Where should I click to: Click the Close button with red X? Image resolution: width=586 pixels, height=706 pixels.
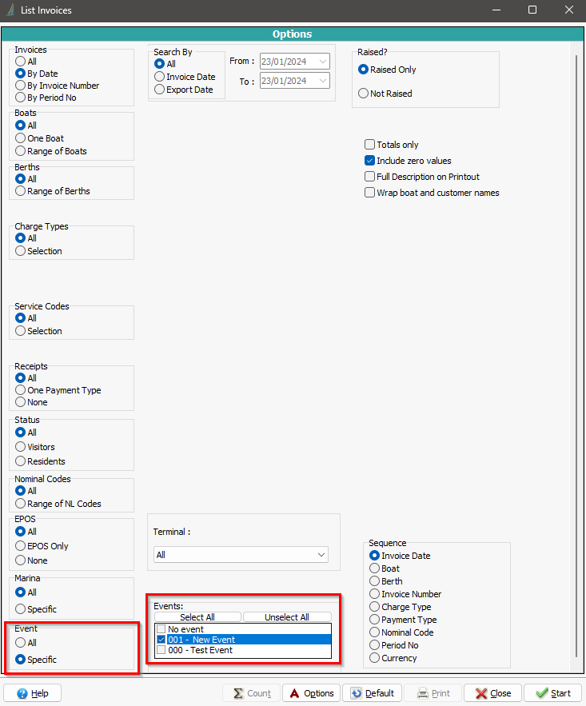[492, 693]
